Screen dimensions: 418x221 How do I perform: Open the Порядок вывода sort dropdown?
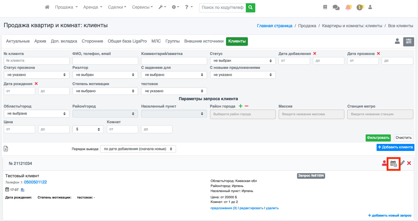pos(138,149)
